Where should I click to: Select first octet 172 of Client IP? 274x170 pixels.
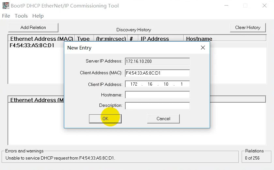[134, 84]
